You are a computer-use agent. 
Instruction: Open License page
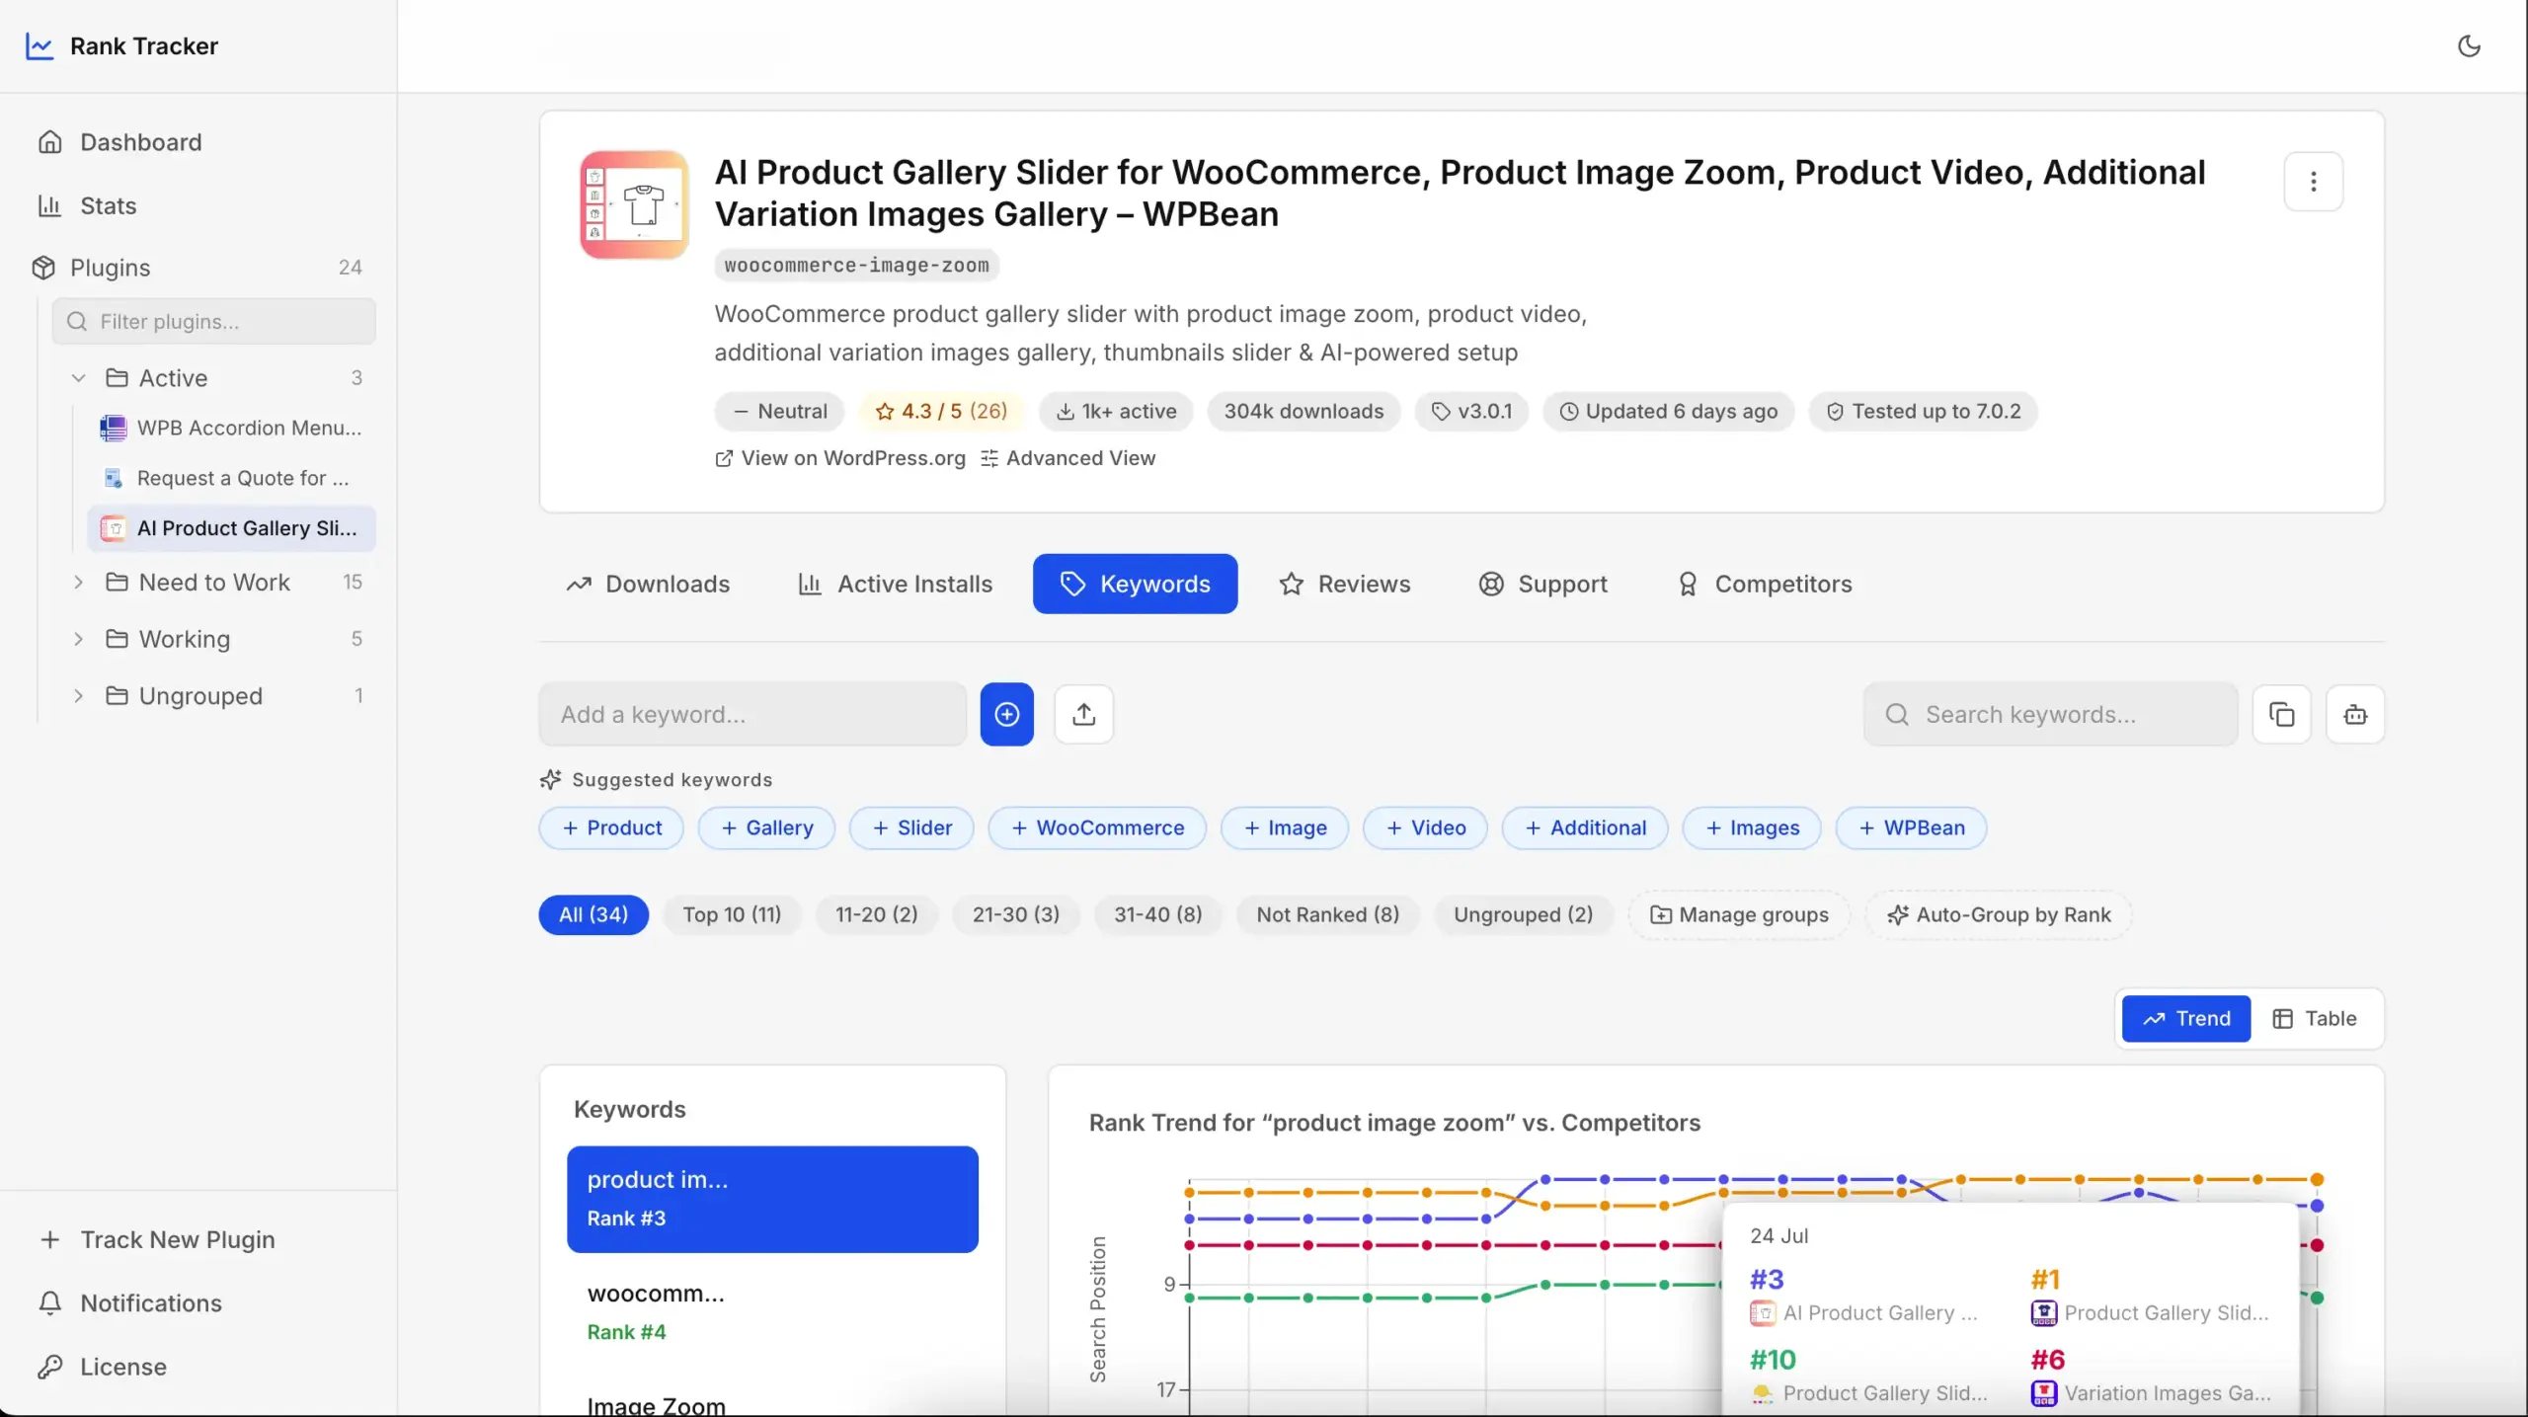point(102,1367)
